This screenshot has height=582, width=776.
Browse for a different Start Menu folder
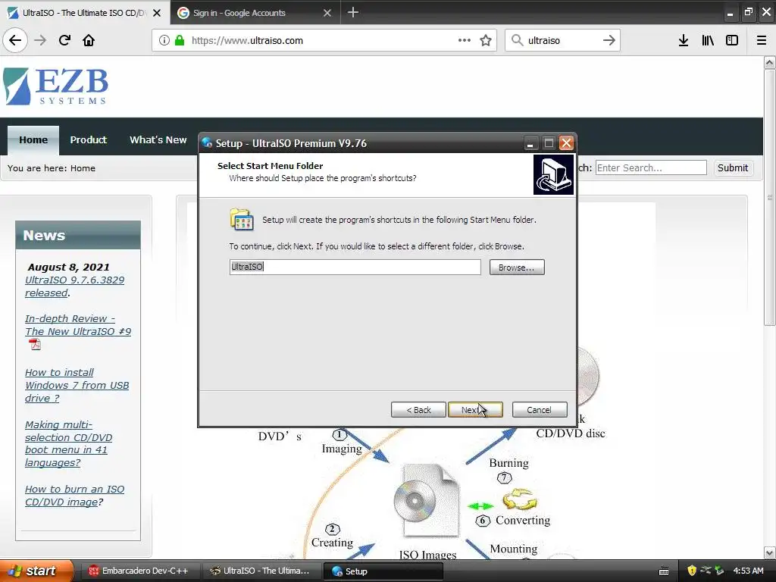(517, 268)
